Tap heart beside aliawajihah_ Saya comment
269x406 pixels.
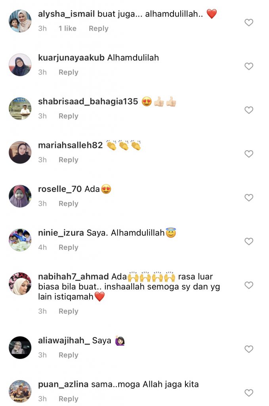[248, 349]
